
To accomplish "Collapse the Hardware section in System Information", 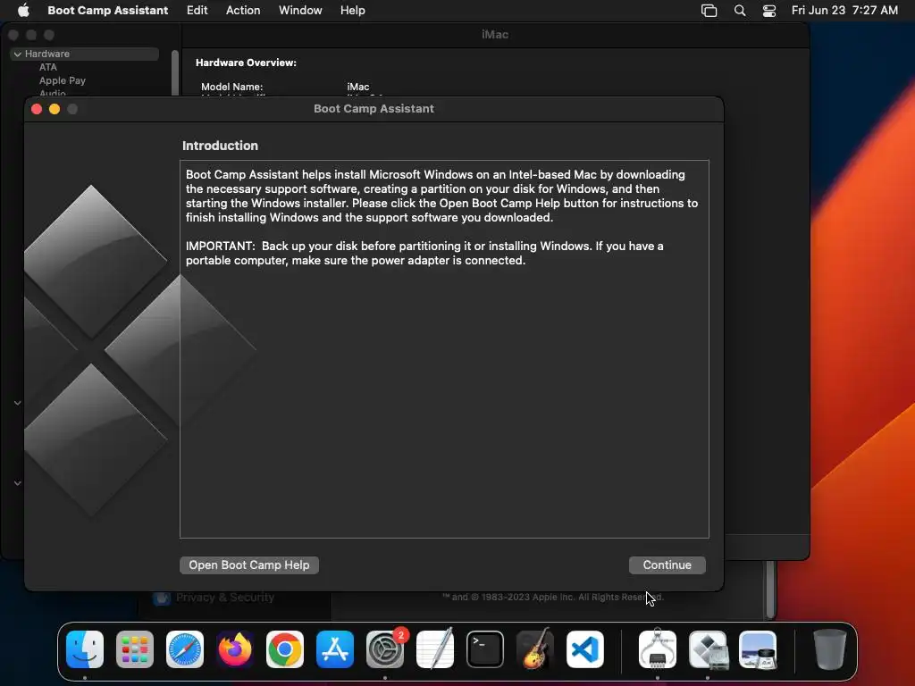I will [18, 54].
